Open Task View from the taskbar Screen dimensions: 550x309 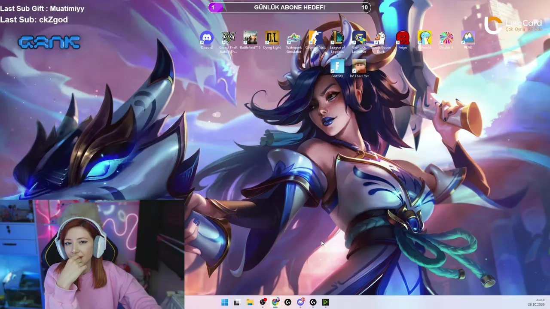coord(236,302)
